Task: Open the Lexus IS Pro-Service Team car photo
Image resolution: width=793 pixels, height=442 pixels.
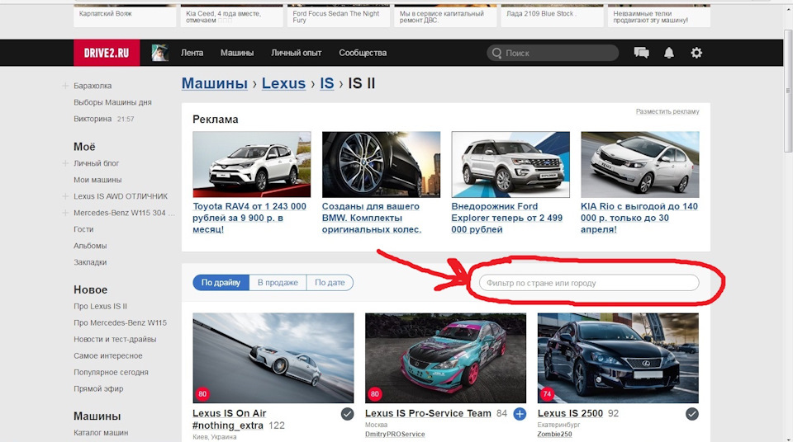Action: [445, 357]
